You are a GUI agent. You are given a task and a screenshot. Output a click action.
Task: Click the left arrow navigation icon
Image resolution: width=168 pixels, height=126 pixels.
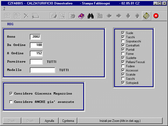pyautogui.click(x=109, y=16)
